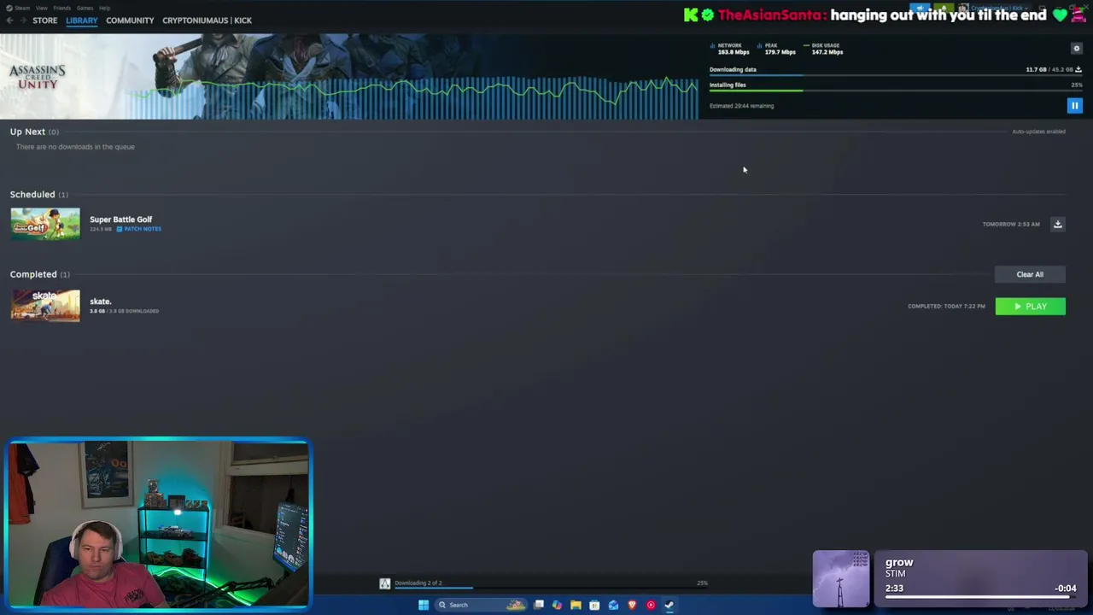Click the 'grow' song album art

[x=841, y=579]
